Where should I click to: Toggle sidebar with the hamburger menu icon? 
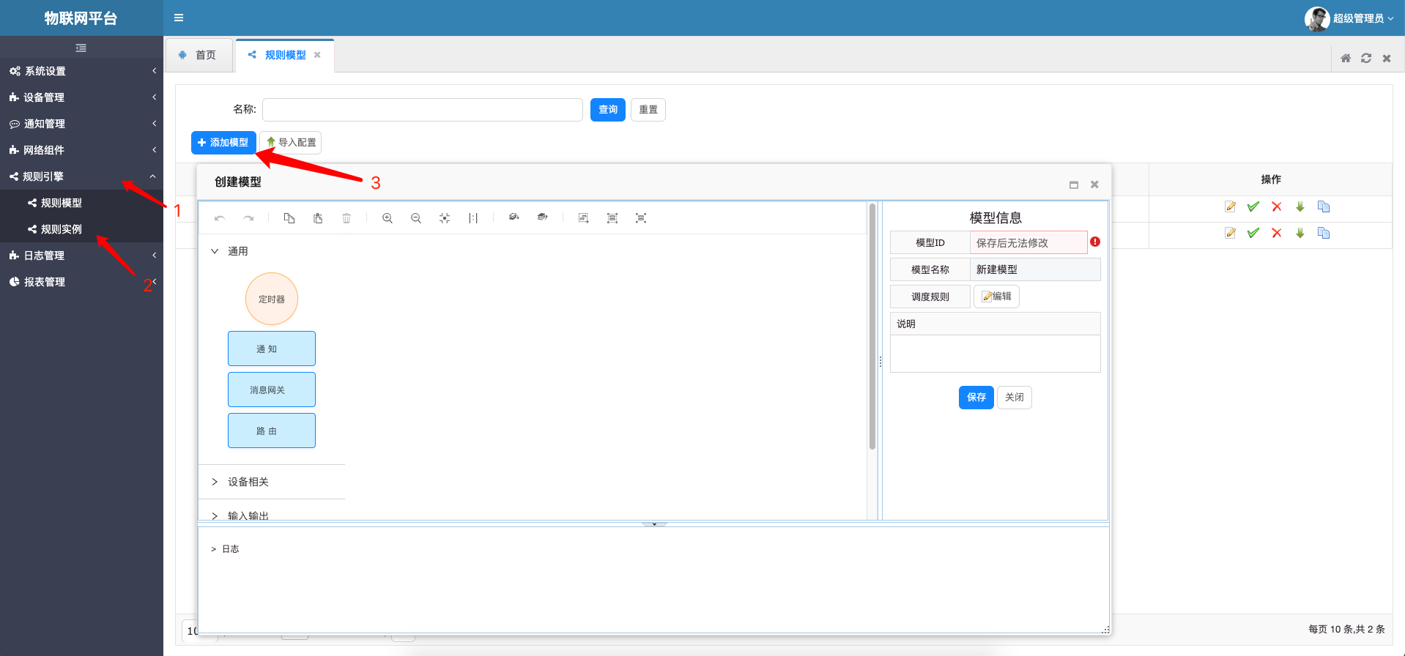[179, 18]
